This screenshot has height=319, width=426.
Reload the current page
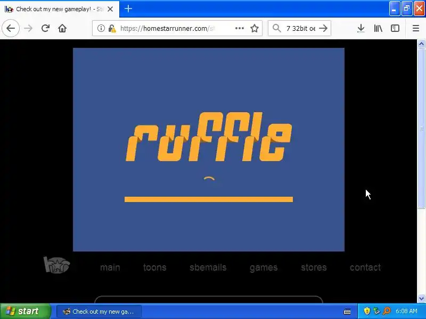tap(45, 28)
